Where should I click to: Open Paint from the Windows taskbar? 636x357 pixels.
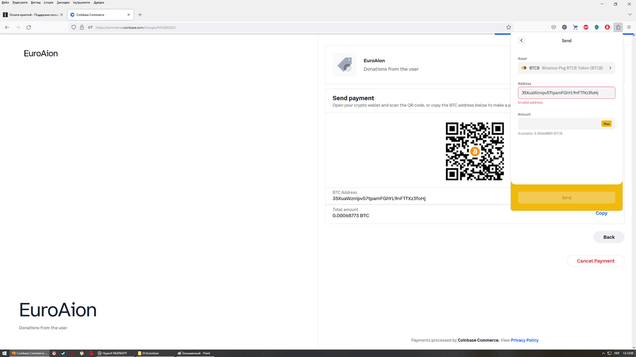(194, 353)
